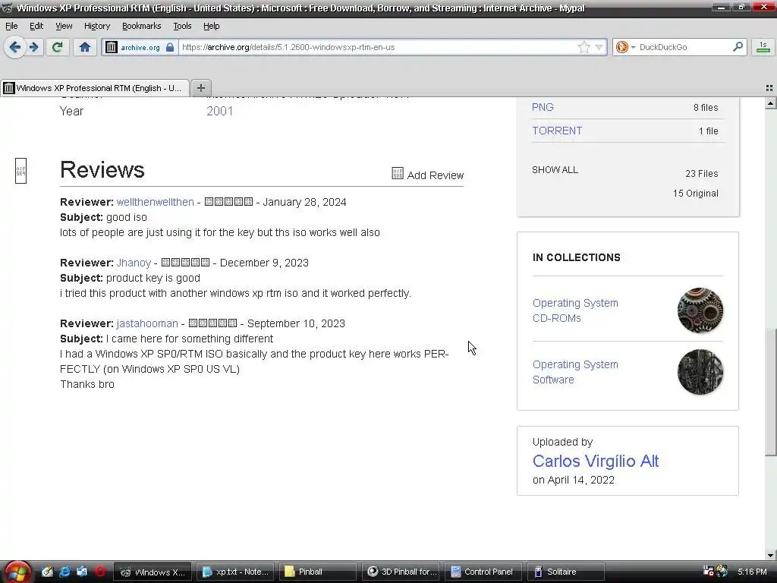Switch to xp.txt Notepad taskbar button
The width and height of the screenshot is (777, 583).
coord(236,572)
